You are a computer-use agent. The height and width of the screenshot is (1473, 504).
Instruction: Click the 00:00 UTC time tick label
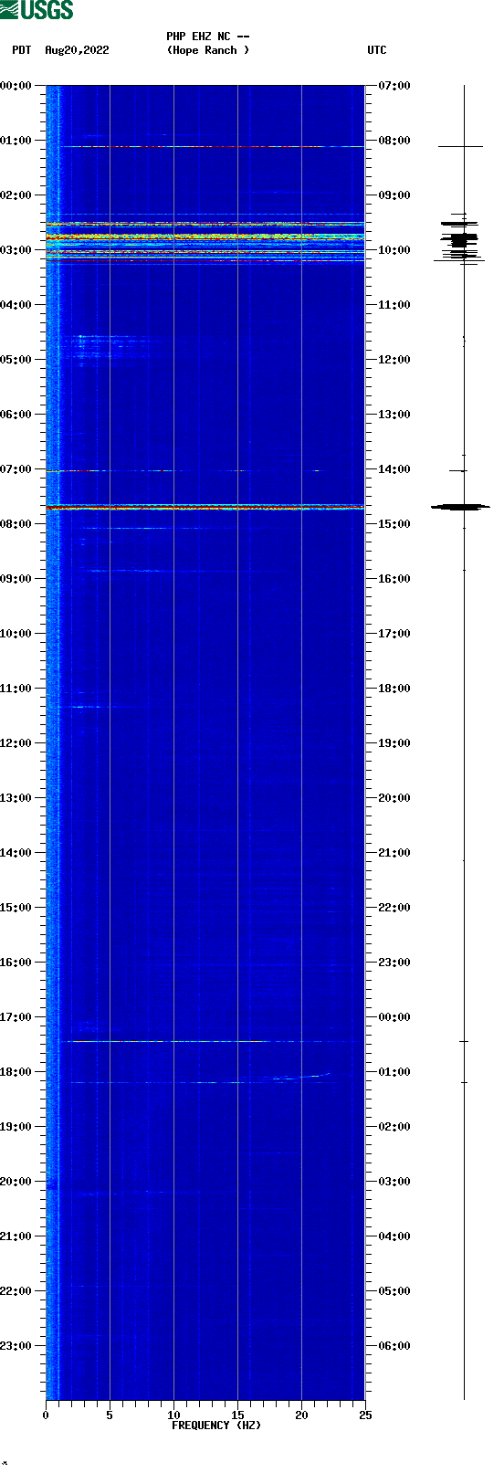[394, 1017]
